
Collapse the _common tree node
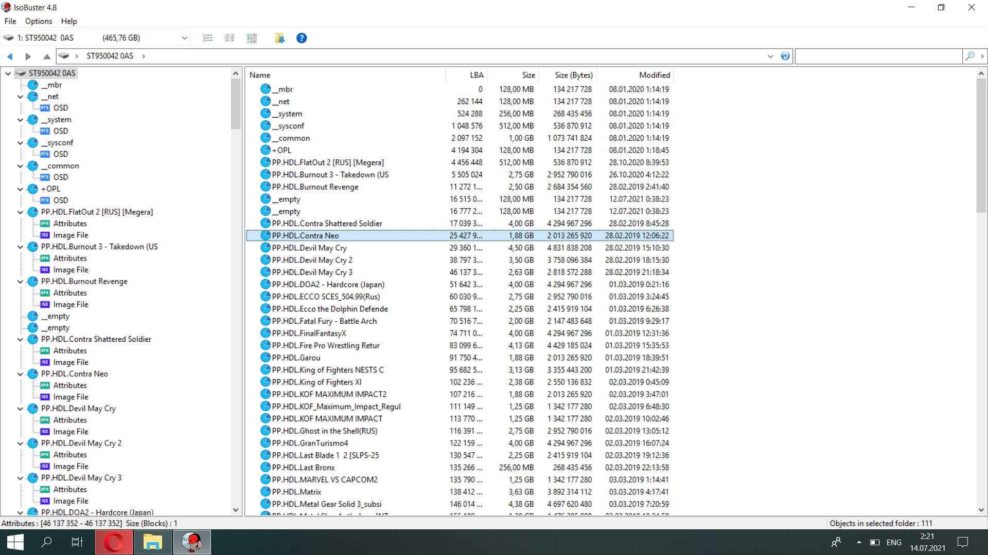point(20,166)
